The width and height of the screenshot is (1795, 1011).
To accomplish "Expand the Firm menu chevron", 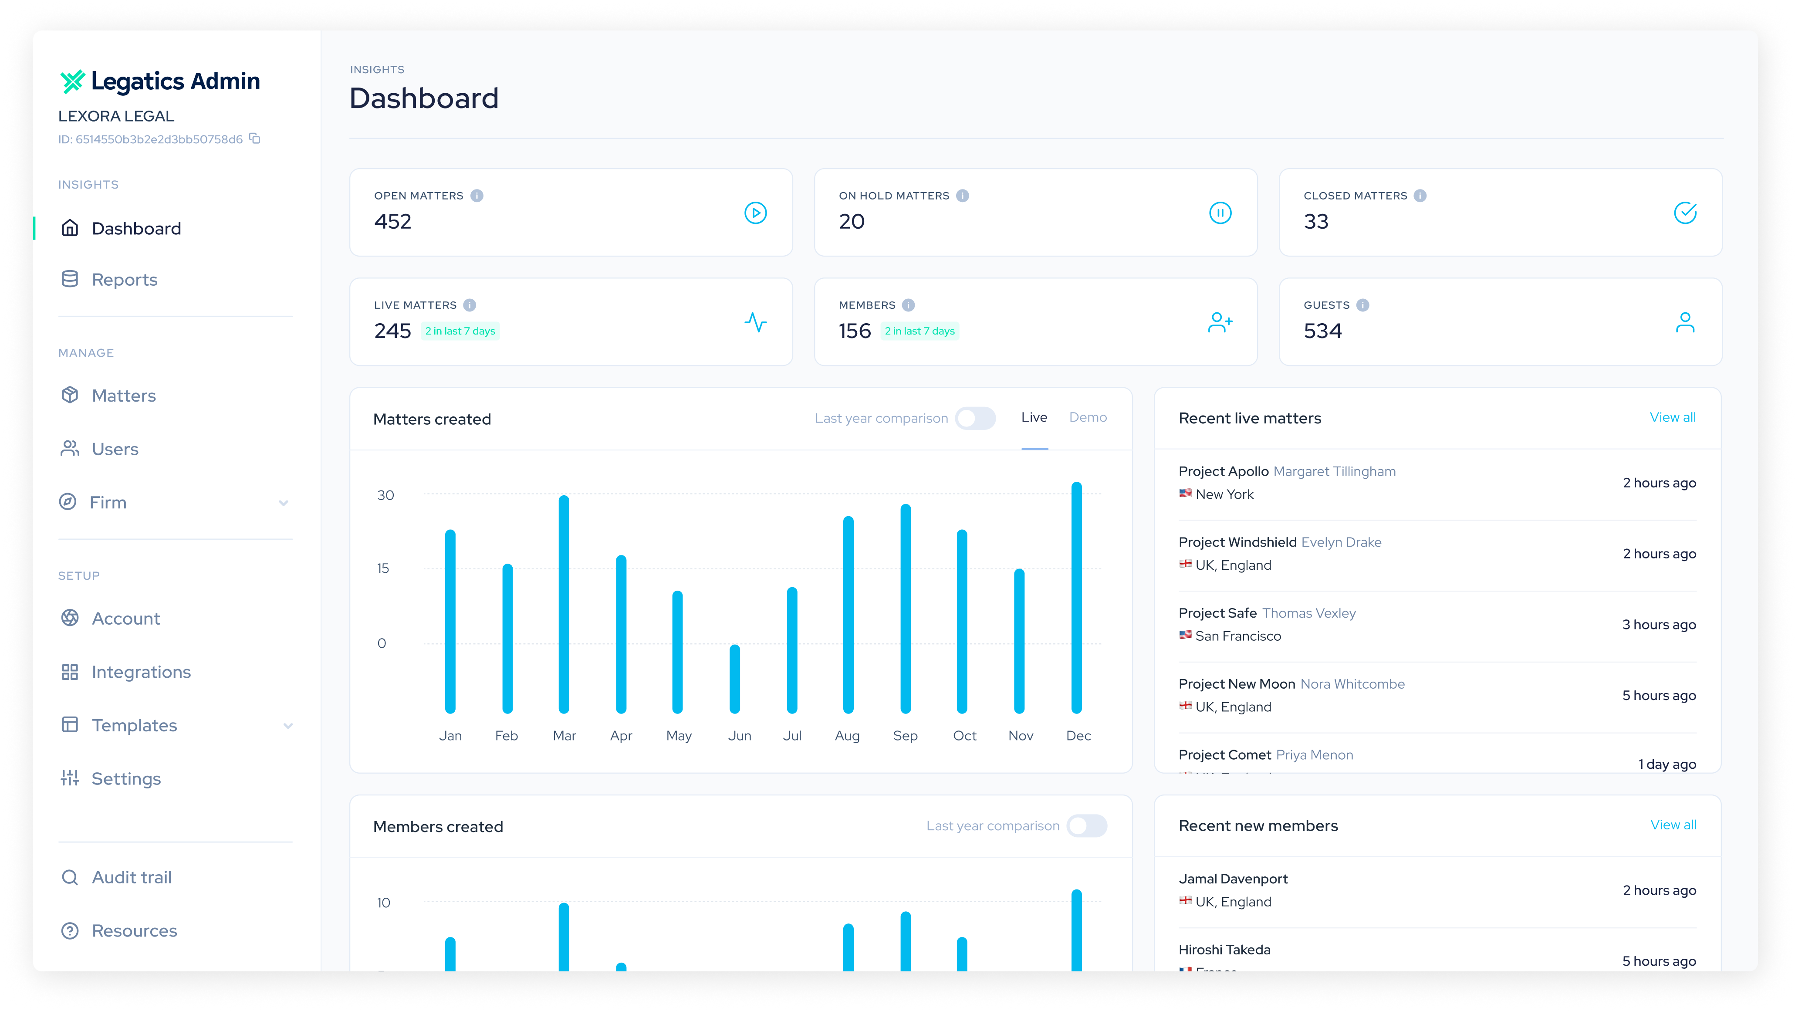I will point(284,502).
